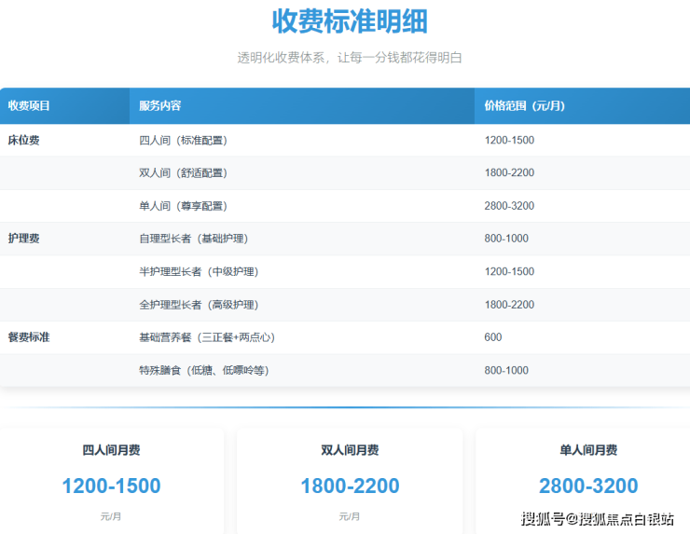690x534 pixels.
Task: Select the 餐费标准 category cell
Action: pyautogui.click(x=29, y=337)
